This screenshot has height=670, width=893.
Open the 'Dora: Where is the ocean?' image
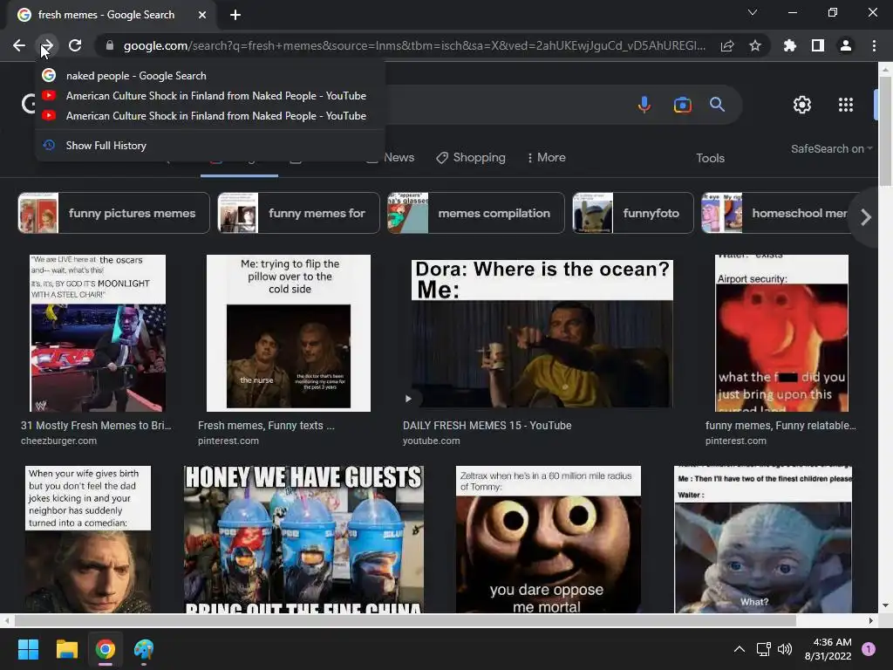(x=542, y=332)
